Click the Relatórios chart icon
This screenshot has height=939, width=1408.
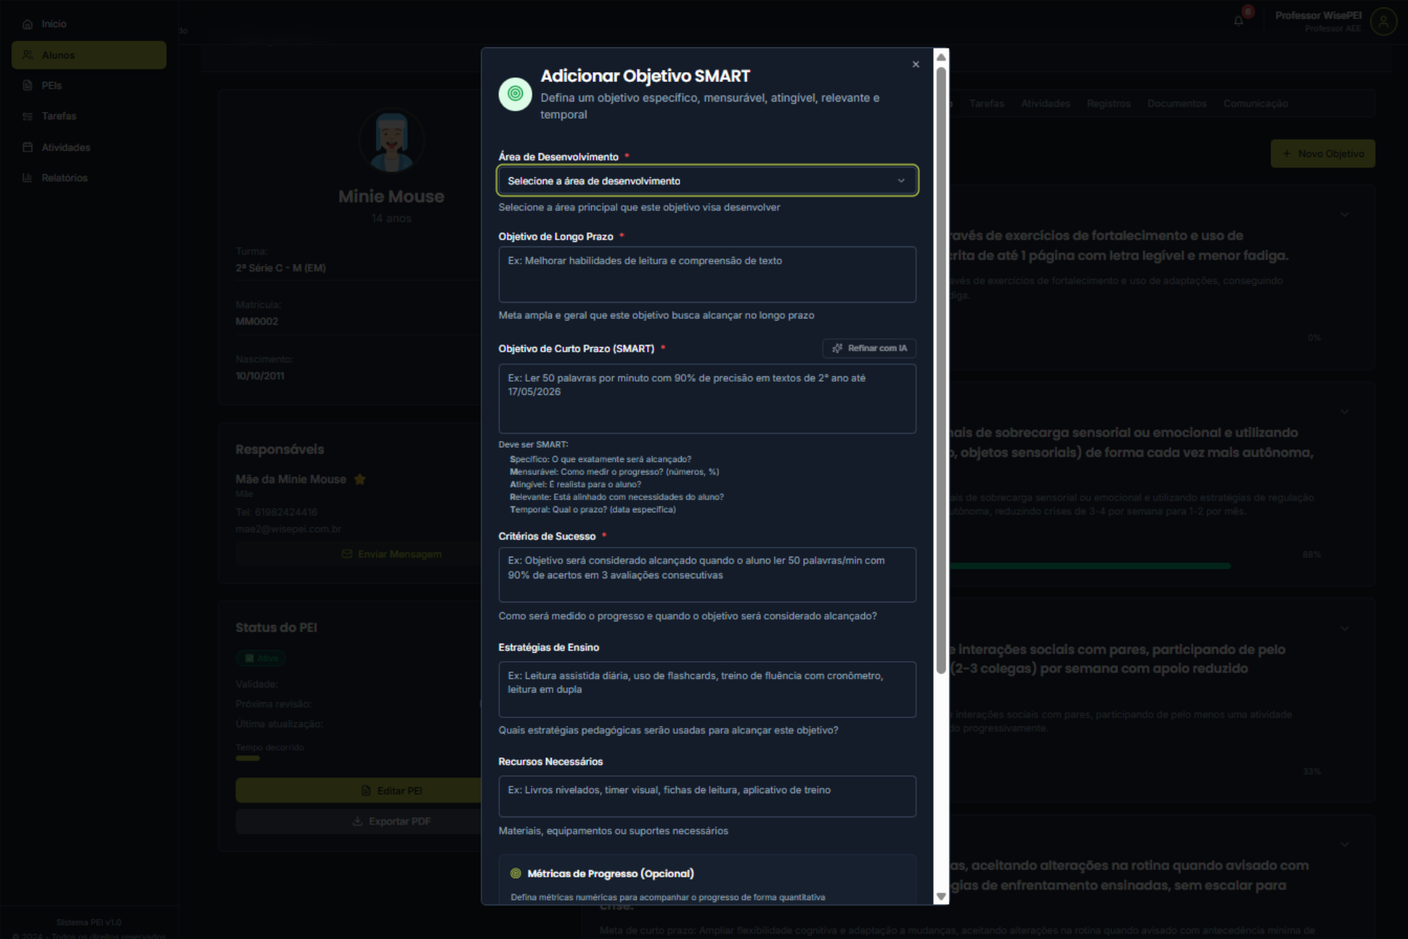click(28, 178)
